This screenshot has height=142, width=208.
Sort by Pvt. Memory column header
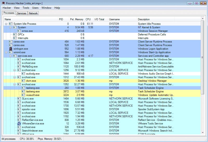click(x=77, y=20)
